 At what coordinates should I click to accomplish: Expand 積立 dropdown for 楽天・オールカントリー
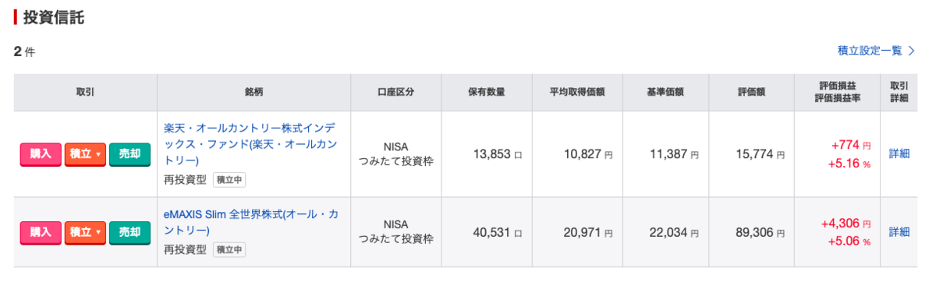point(85,154)
